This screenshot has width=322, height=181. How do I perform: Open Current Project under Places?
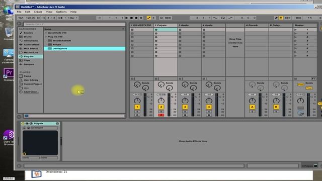33,84
